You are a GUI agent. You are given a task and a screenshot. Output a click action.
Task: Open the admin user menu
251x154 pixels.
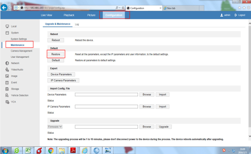(225, 15)
